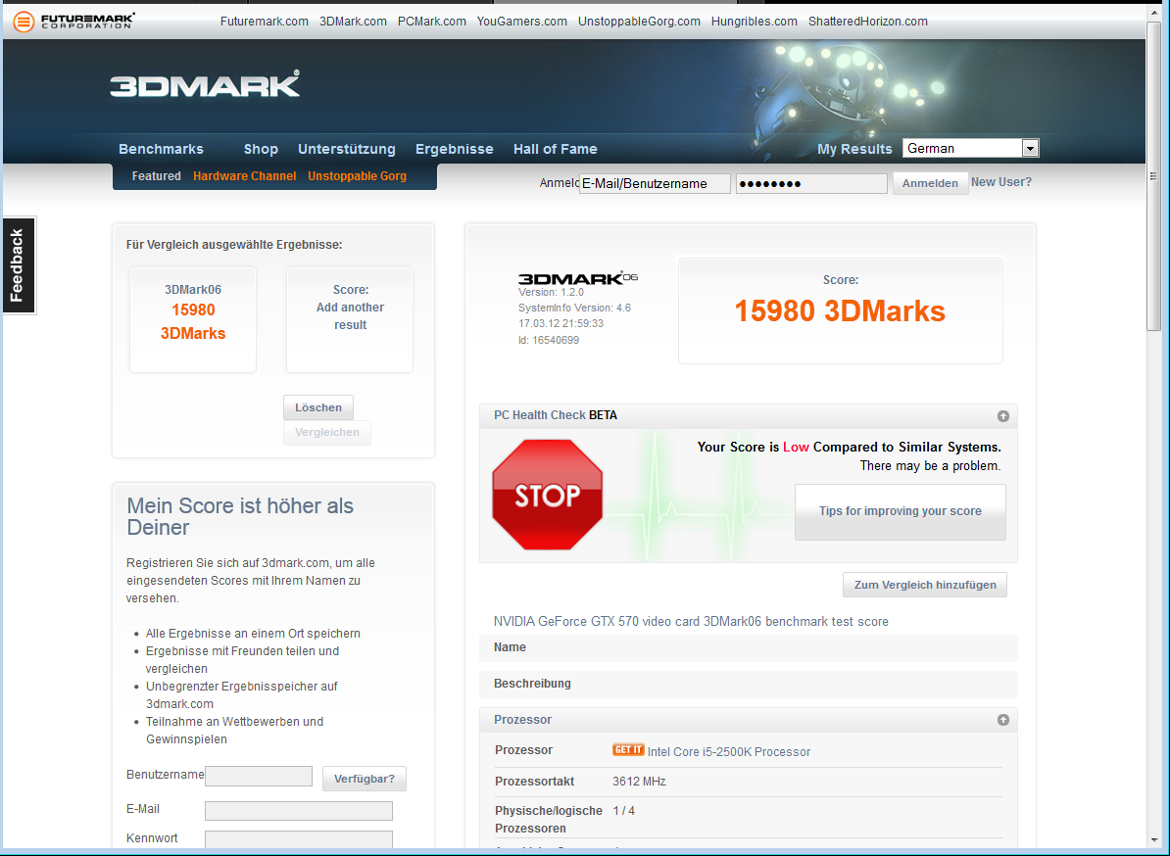Click the Vergleichen button
Screen dimensions: 1170x856
(327, 433)
